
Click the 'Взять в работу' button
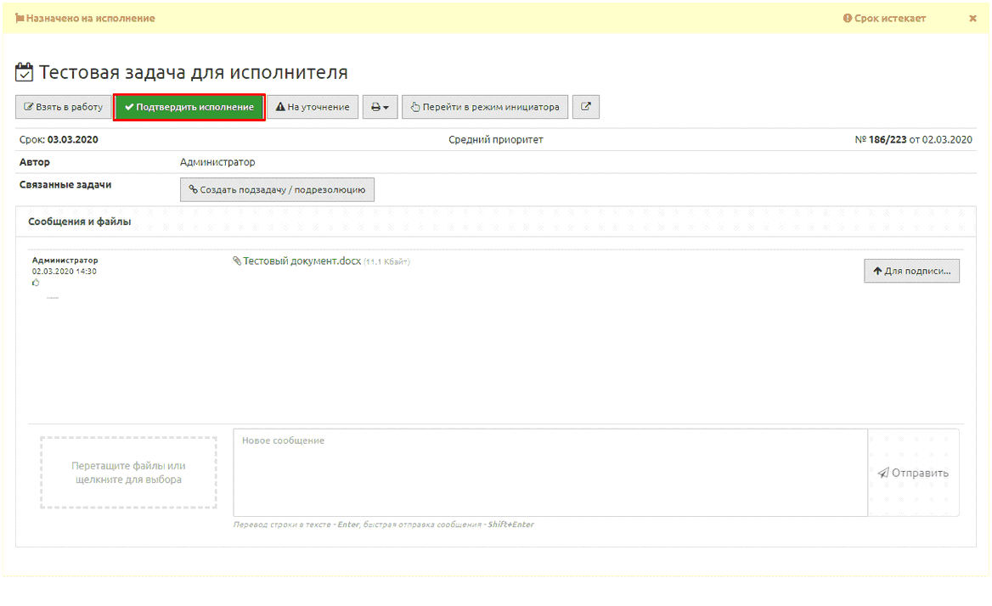tap(63, 108)
